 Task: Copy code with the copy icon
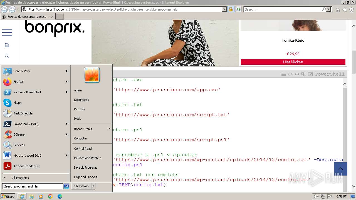coord(304,74)
